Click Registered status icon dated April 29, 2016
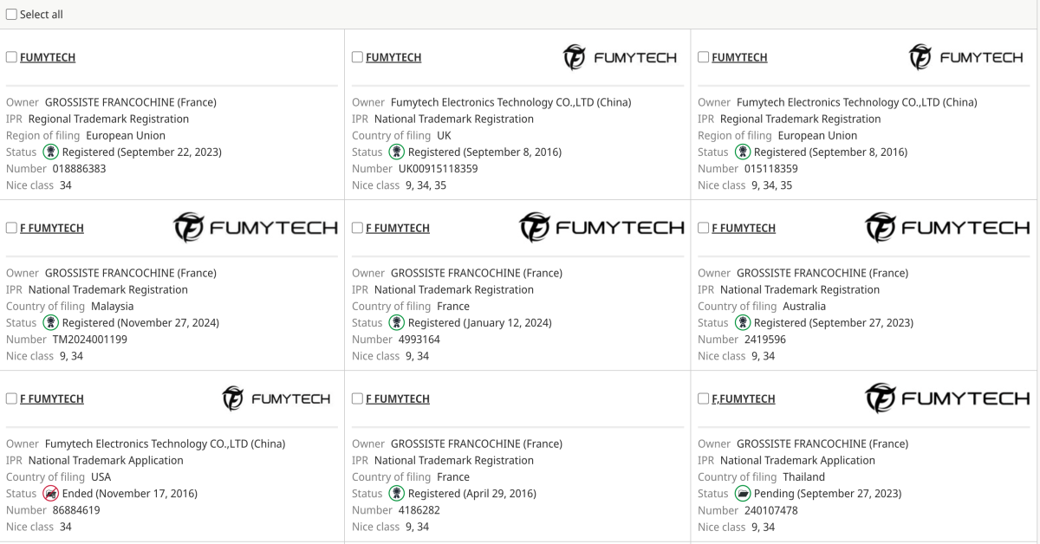The width and height of the screenshot is (1040, 544). [396, 494]
